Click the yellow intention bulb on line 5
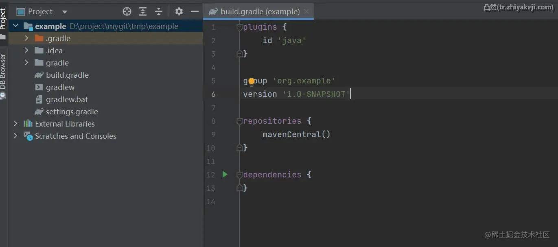The width and height of the screenshot is (558, 247). pos(252,81)
